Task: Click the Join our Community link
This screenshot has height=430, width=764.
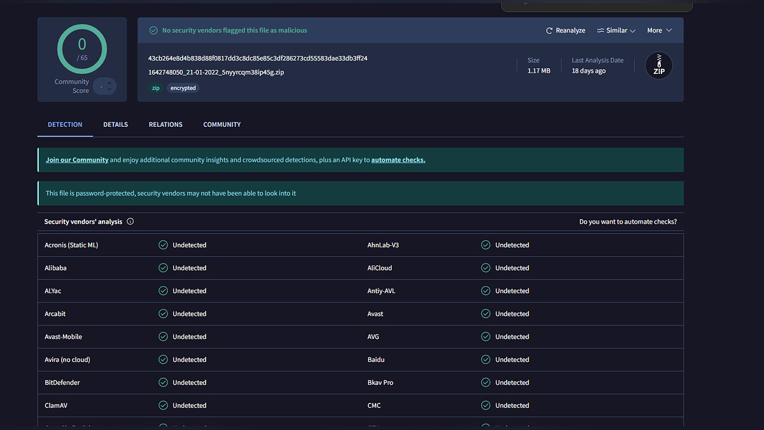Action: tap(77, 160)
